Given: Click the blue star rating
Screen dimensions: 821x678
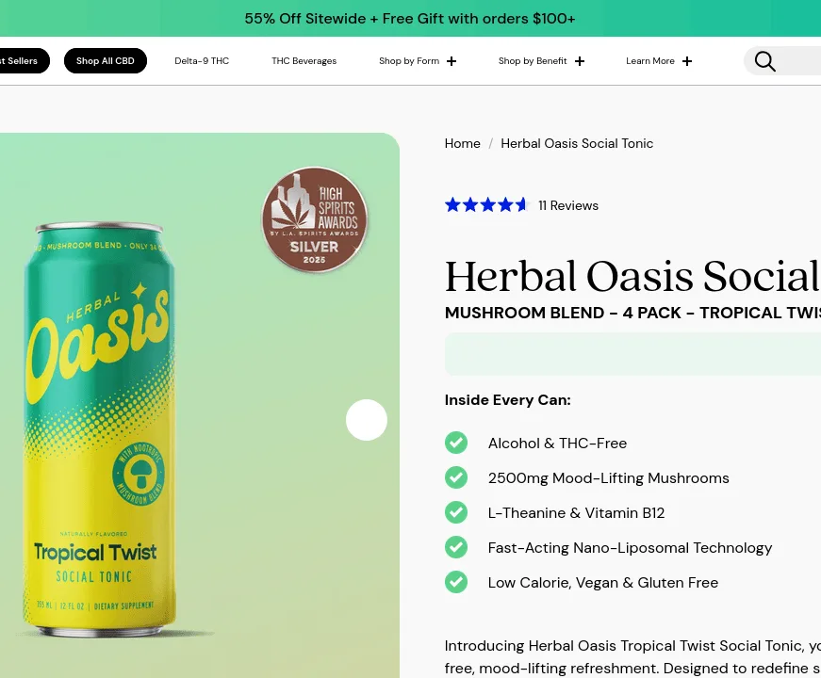Looking at the screenshot, I should point(487,205).
